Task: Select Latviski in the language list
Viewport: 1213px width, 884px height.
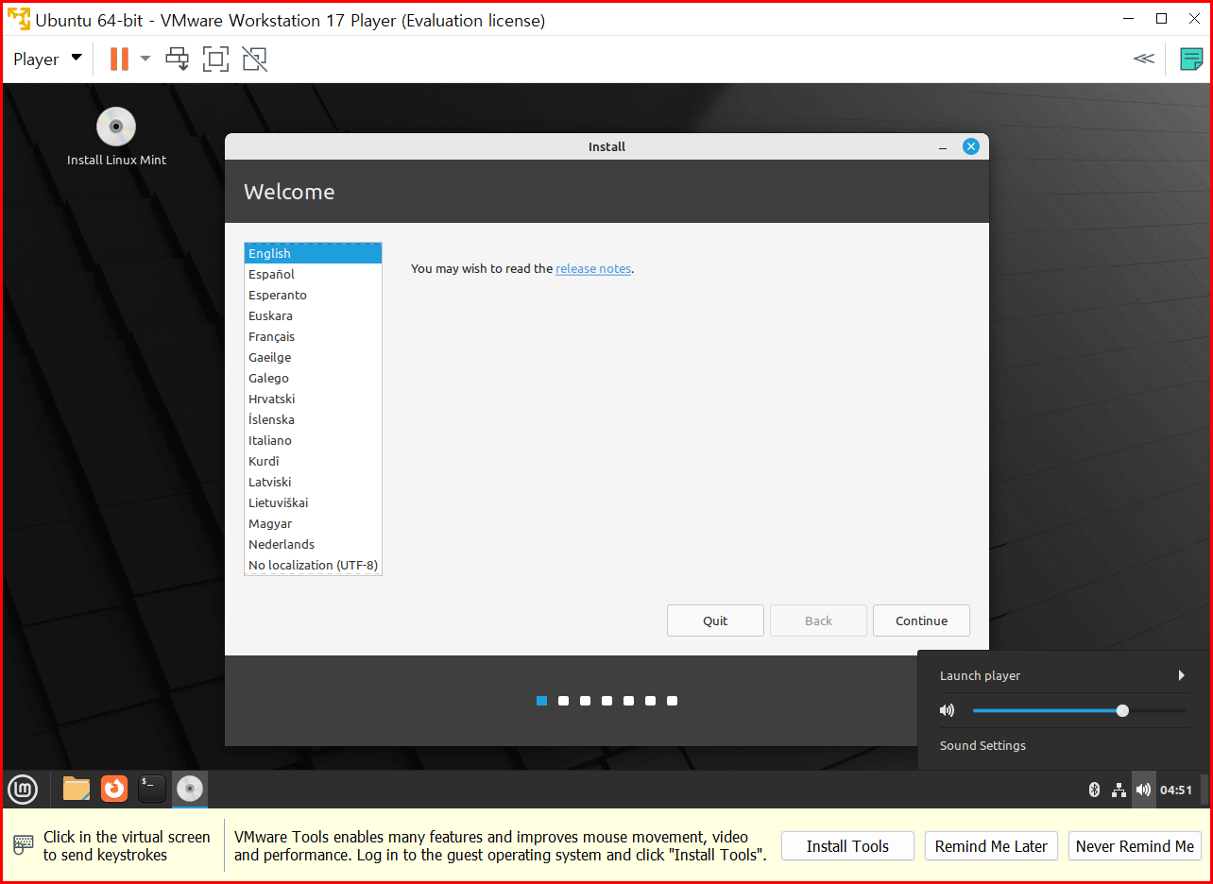Action: (x=313, y=482)
